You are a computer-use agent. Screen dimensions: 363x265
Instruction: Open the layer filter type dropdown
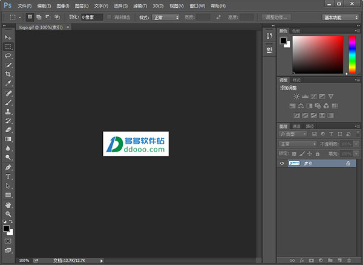pyautogui.click(x=293, y=134)
